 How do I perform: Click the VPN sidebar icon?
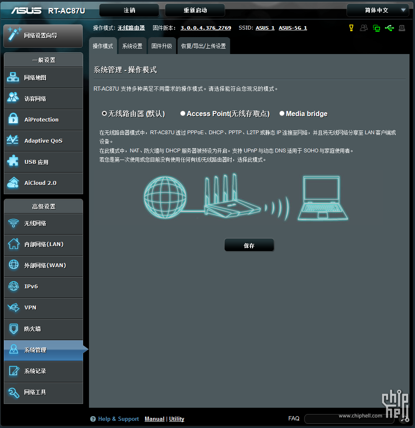(13, 307)
